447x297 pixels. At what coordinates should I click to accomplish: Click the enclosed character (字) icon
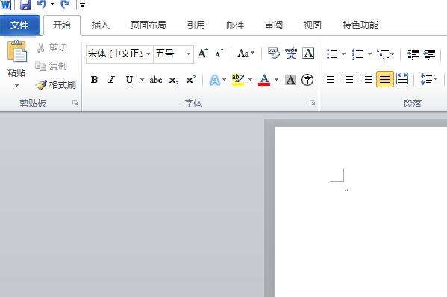(x=307, y=80)
